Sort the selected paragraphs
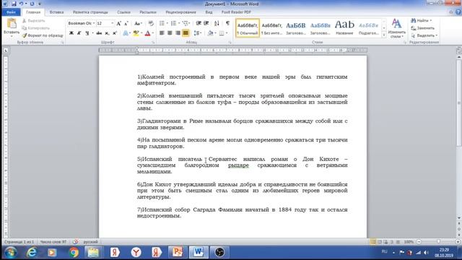The image size is (462, 260). [x=217, y=23]
